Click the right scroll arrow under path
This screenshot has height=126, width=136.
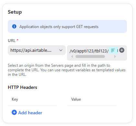115,57
